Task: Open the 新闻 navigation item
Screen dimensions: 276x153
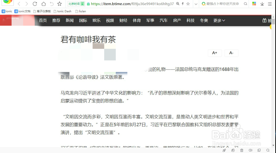Action: 70,20
